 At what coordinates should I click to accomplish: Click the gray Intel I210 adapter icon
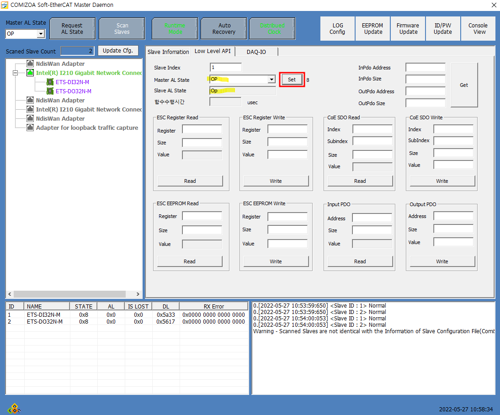[x=30, y=109]
